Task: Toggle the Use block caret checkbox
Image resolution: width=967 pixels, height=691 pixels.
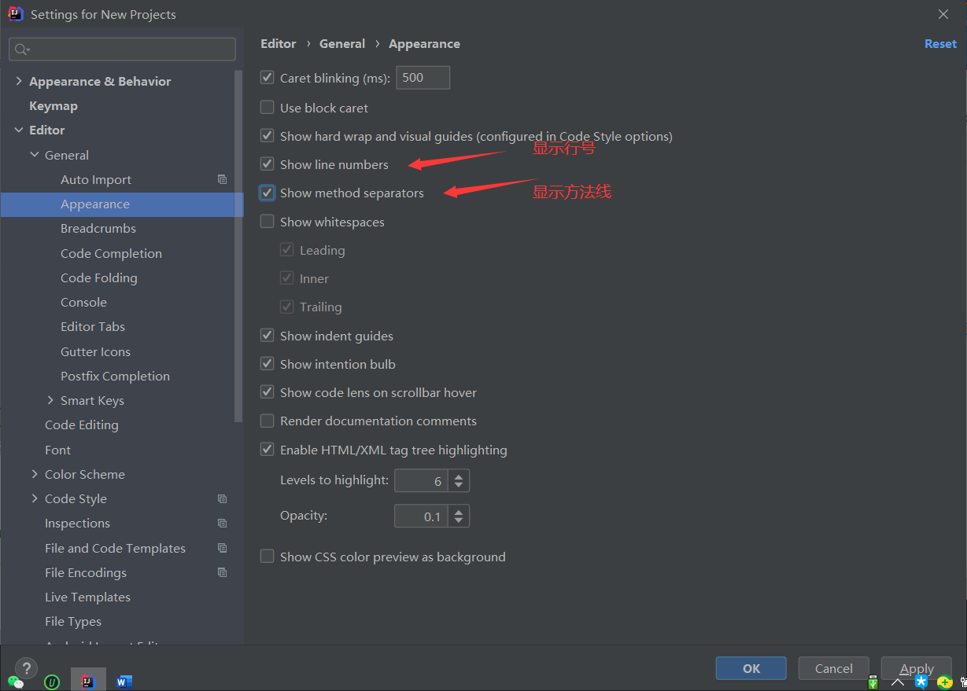Action: tap(268, 108)
